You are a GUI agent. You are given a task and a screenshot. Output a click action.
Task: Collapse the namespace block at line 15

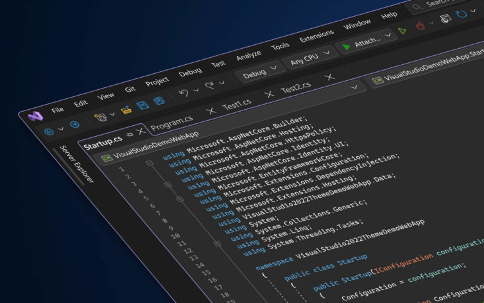pos(218,244)
